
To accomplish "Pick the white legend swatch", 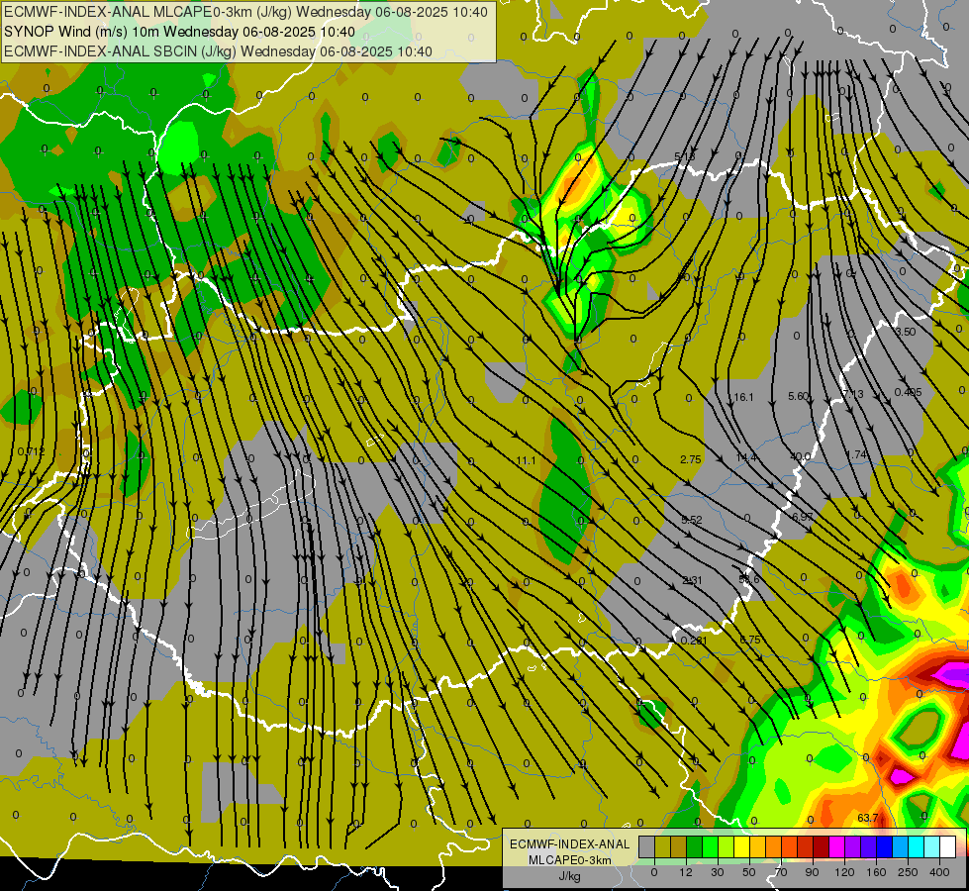I will tap(948, 847).
